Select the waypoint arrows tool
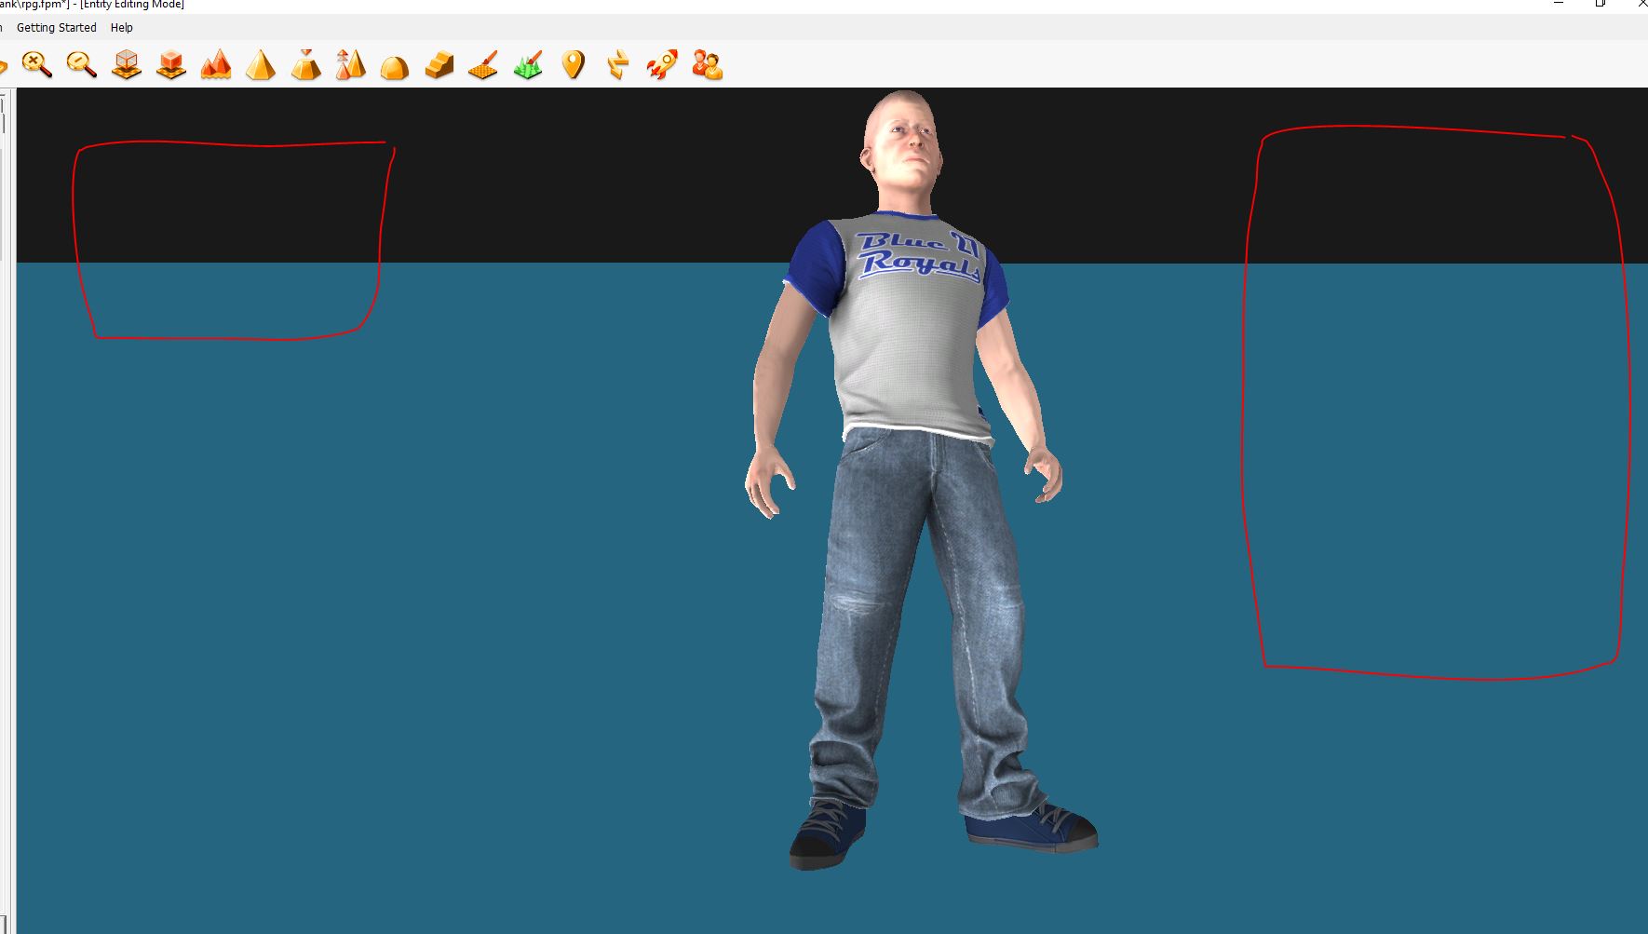The height and width of the screenshot is (934, 1648). tap(616, 65)
